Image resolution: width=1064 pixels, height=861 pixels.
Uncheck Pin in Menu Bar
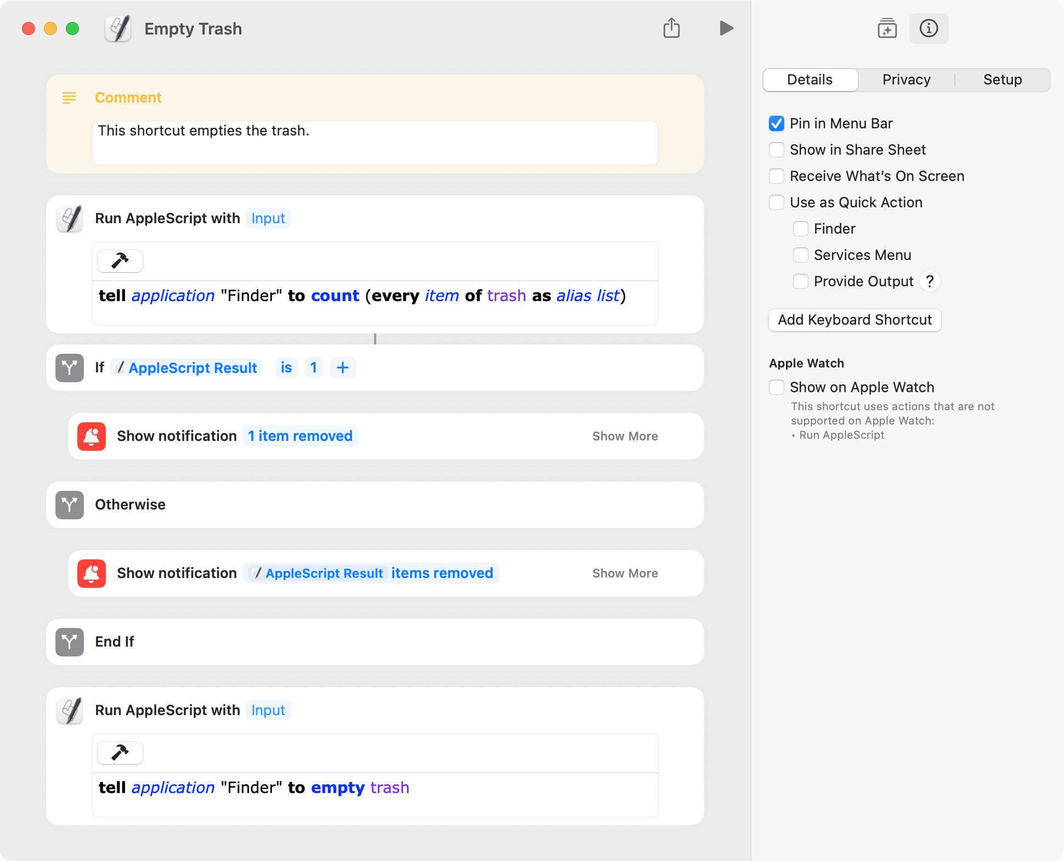point(777,123)
